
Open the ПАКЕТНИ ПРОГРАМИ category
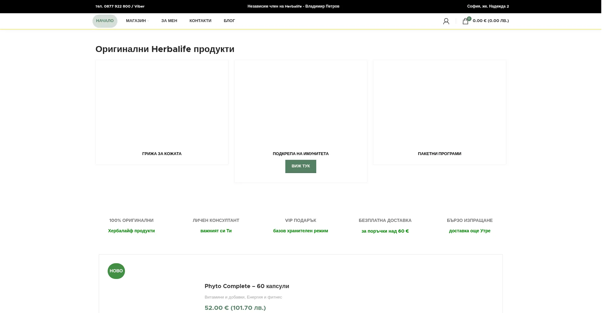pos(440,154)
